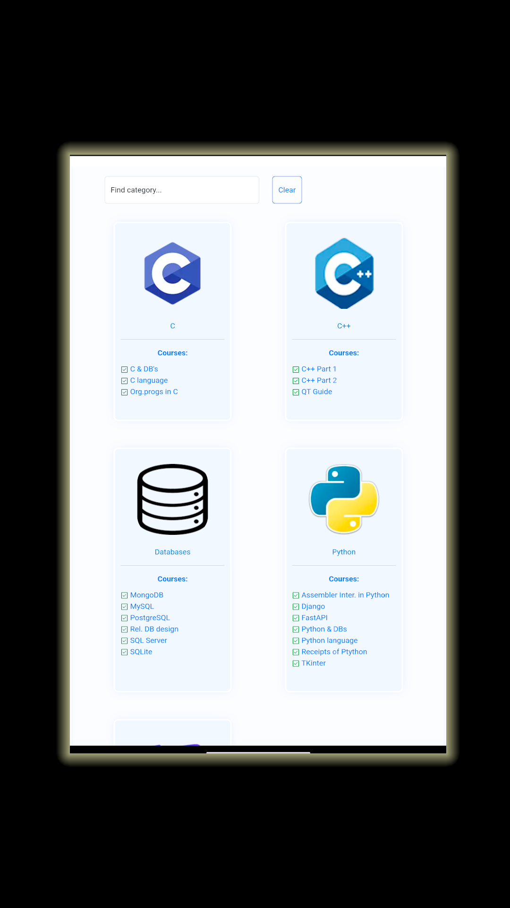Click the check icon beside Org.progs in C
The height and width of the screenshot is (908, 510).
click(125, 392)
